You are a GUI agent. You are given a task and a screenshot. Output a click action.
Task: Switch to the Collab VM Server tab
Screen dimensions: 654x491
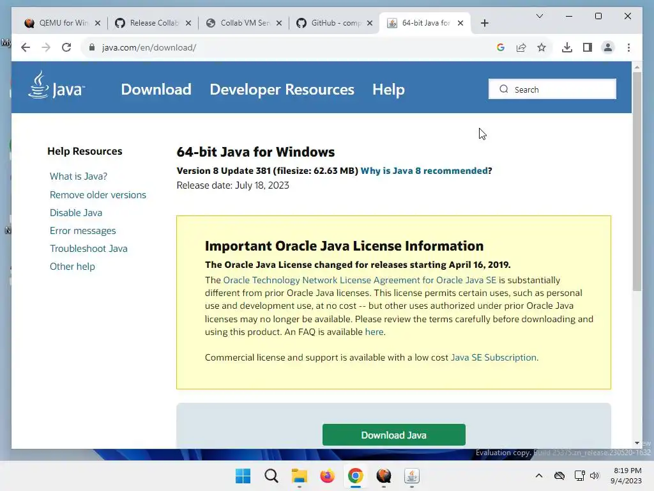point(244,23)
